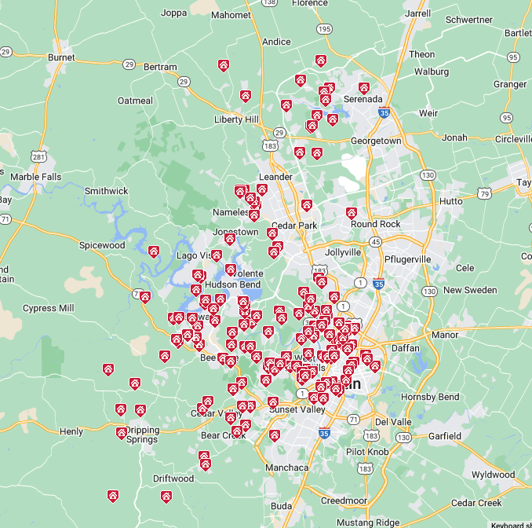Select the home marker above Cedar Park label
This screenshot has width=532, height=528.
click(x=307, y=206)
